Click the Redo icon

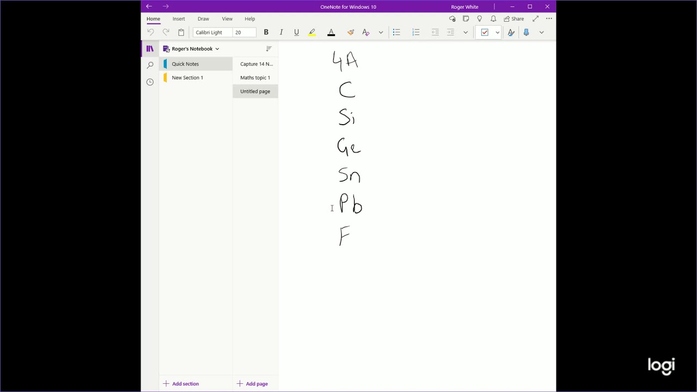pos(166,33)
